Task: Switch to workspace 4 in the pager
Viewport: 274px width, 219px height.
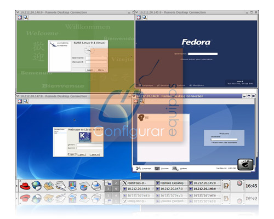Action: click(116, 188)
